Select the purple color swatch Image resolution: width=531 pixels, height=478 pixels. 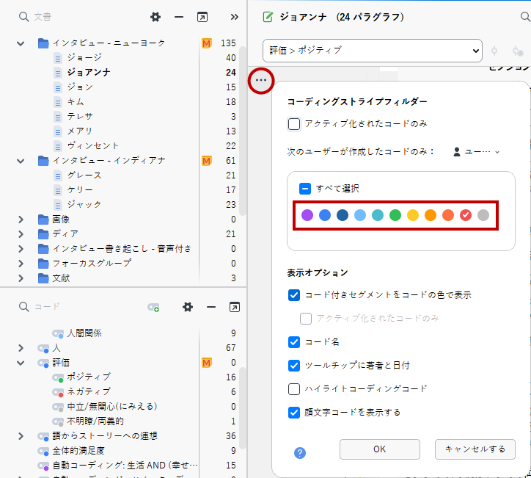307,215
